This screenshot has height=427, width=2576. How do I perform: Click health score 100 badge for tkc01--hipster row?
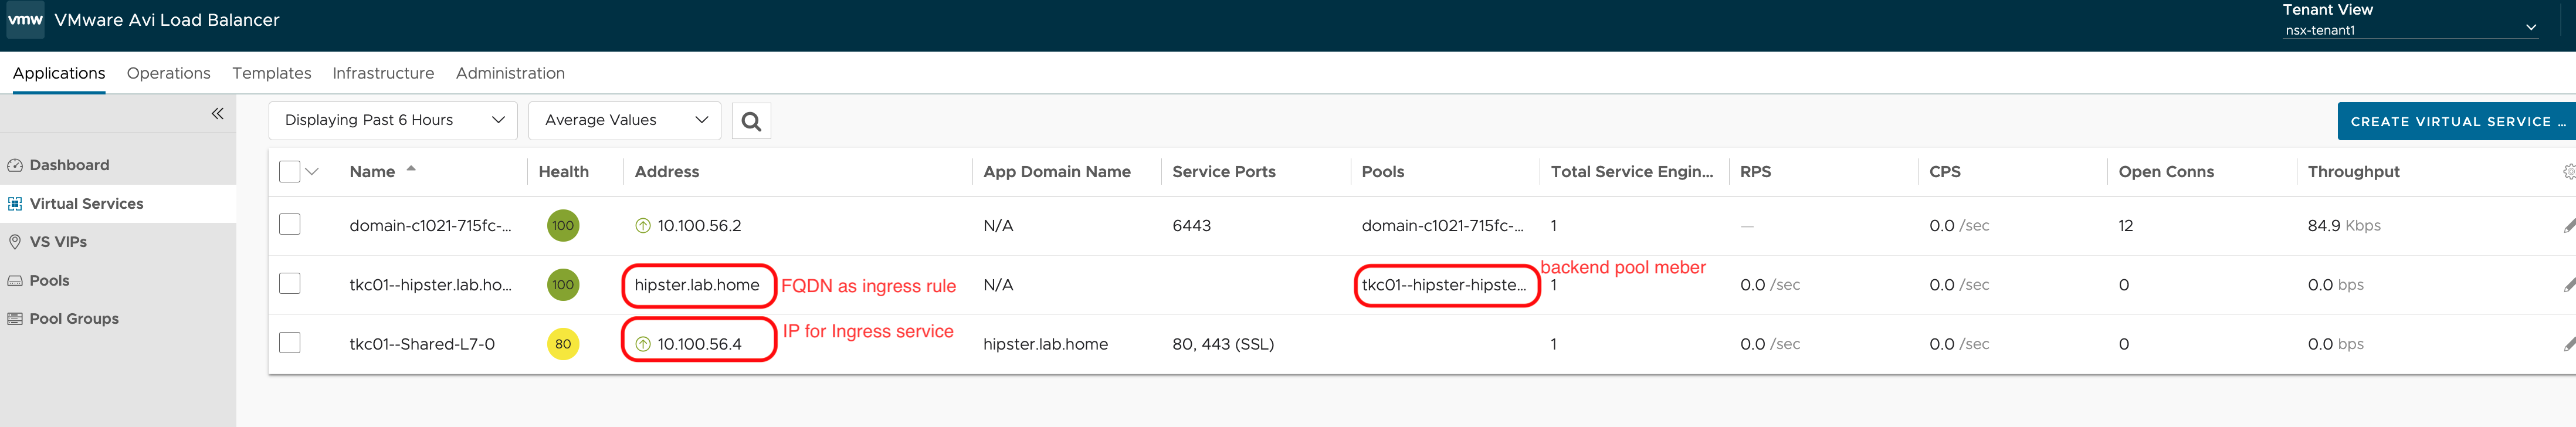563,285
